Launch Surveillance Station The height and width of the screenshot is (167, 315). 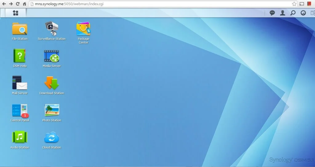(x=52, y=29)
